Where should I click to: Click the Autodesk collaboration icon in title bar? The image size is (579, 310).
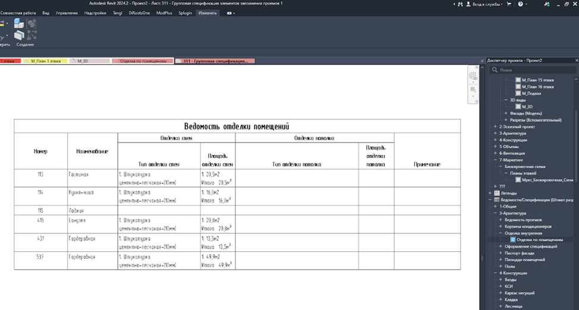[547, 4]
